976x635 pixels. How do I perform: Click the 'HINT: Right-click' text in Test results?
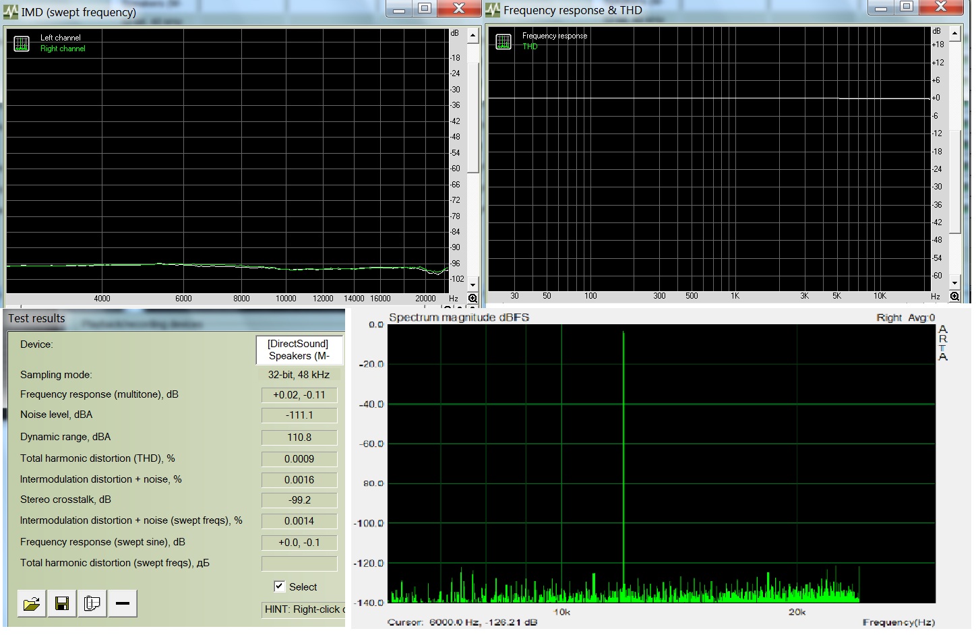coord(304,609)
